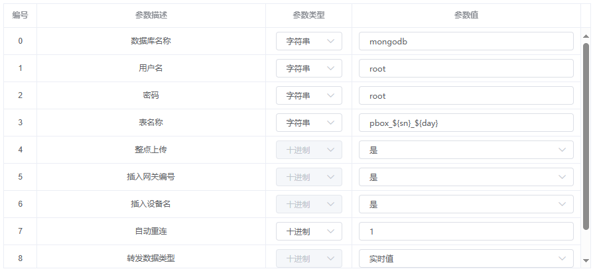Click the vertical scrollbar thumb
Image resolution: width=597 pixels, height=273 pixels.
(586, 136)
